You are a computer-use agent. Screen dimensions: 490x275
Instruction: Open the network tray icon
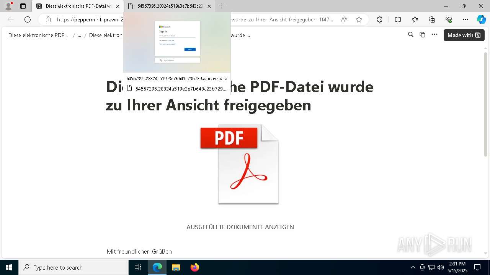click(431, 267)
